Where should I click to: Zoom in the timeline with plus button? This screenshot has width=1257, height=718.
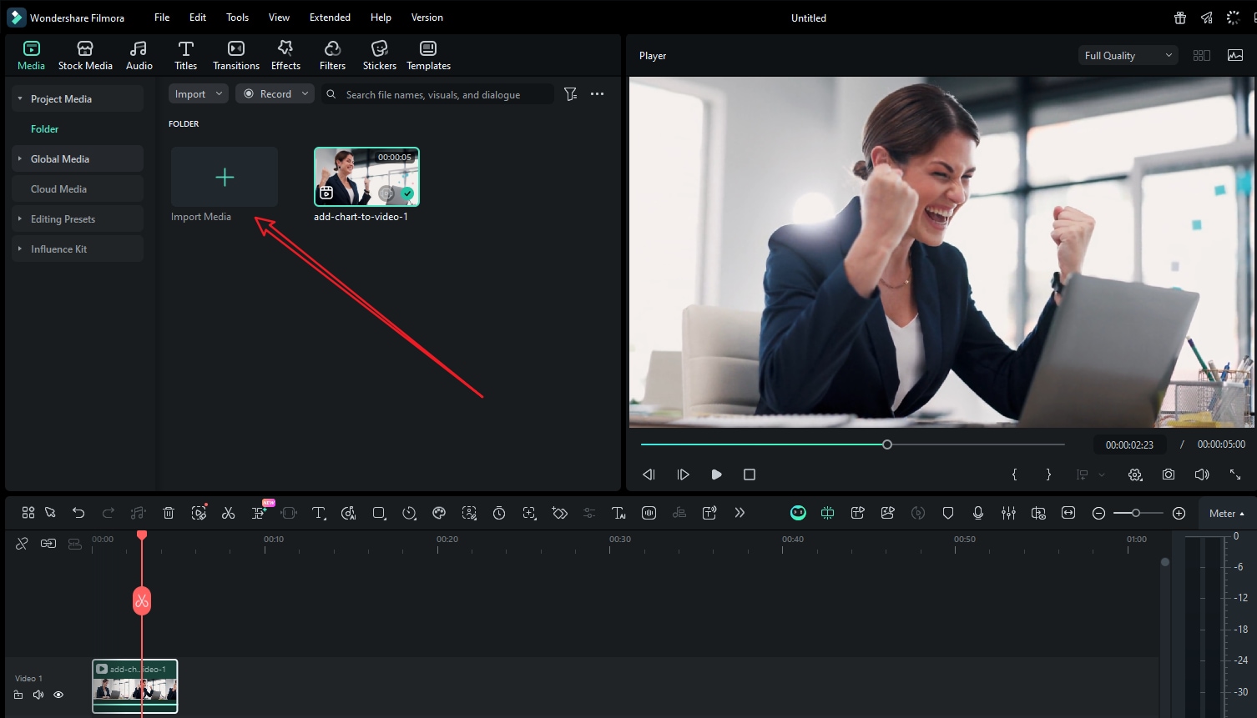pos(1179,513)
